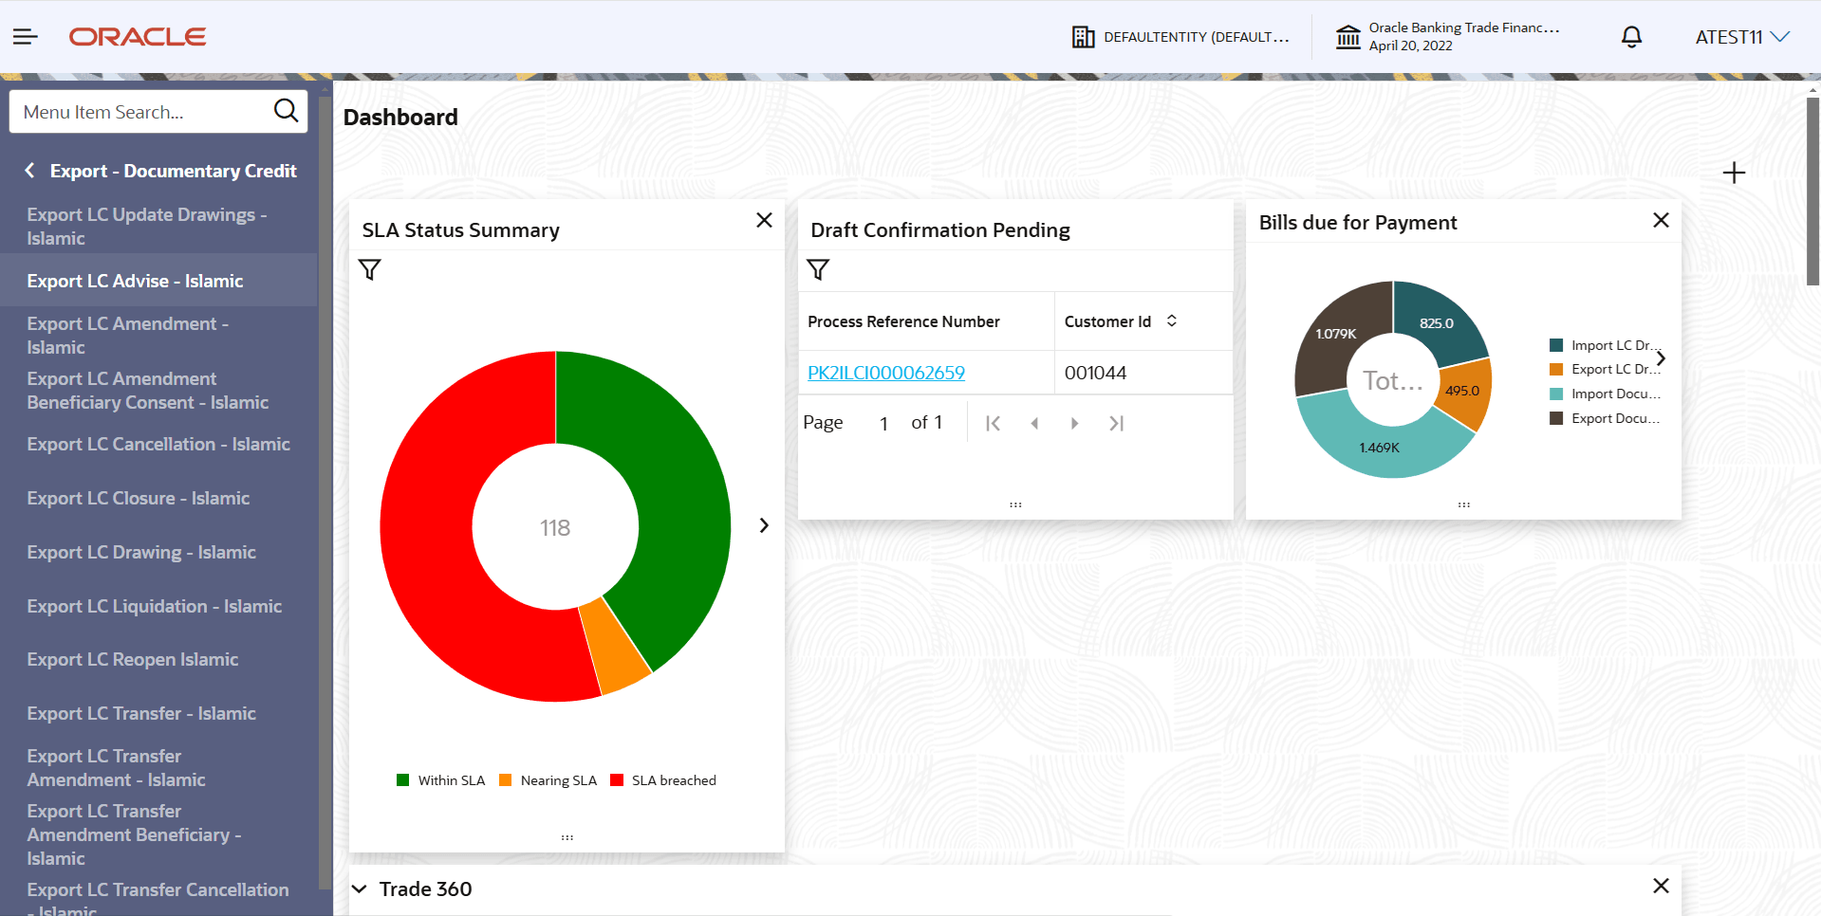Click resize handle of Draft Confirmation Pending widget
Viewport: 1821px width, 916px height.
(x=1015, y=504)
